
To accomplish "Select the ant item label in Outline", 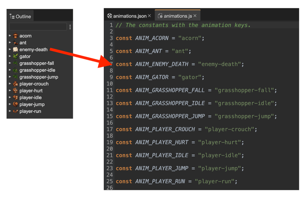I will point(23,43).
